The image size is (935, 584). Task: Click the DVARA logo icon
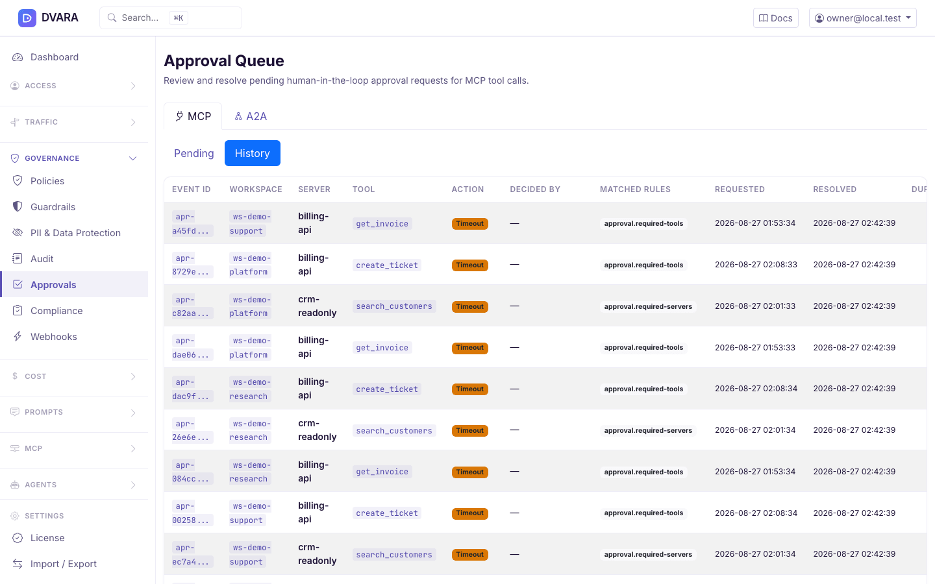click(x=27, y=18)
